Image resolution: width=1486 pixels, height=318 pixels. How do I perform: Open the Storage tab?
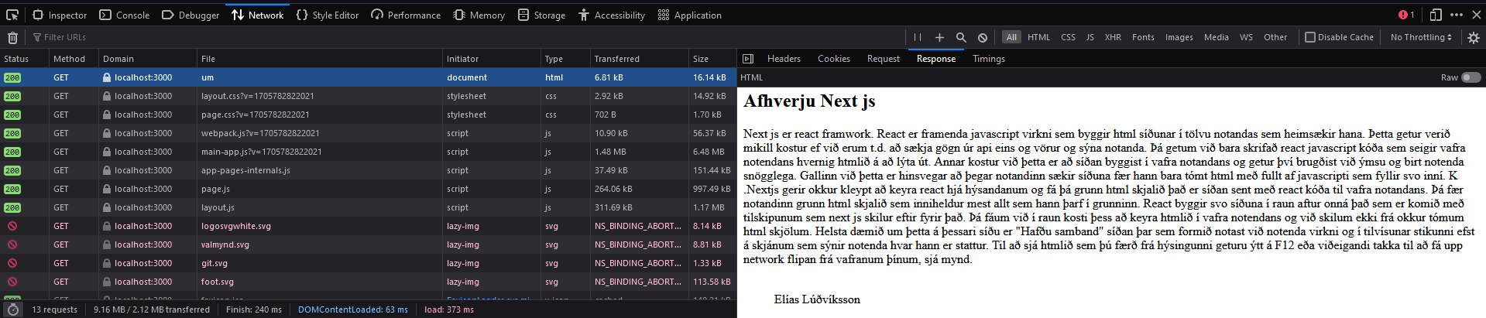click(542, 15)
